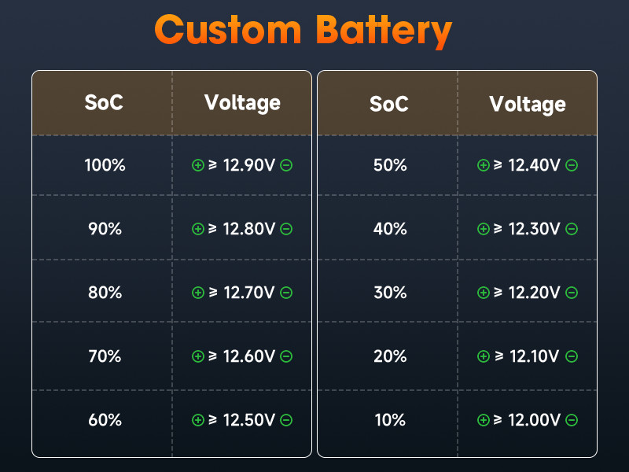Select the 12.70V voltage value
This screenshot has width=629, height=472.
tap(248, 293)
